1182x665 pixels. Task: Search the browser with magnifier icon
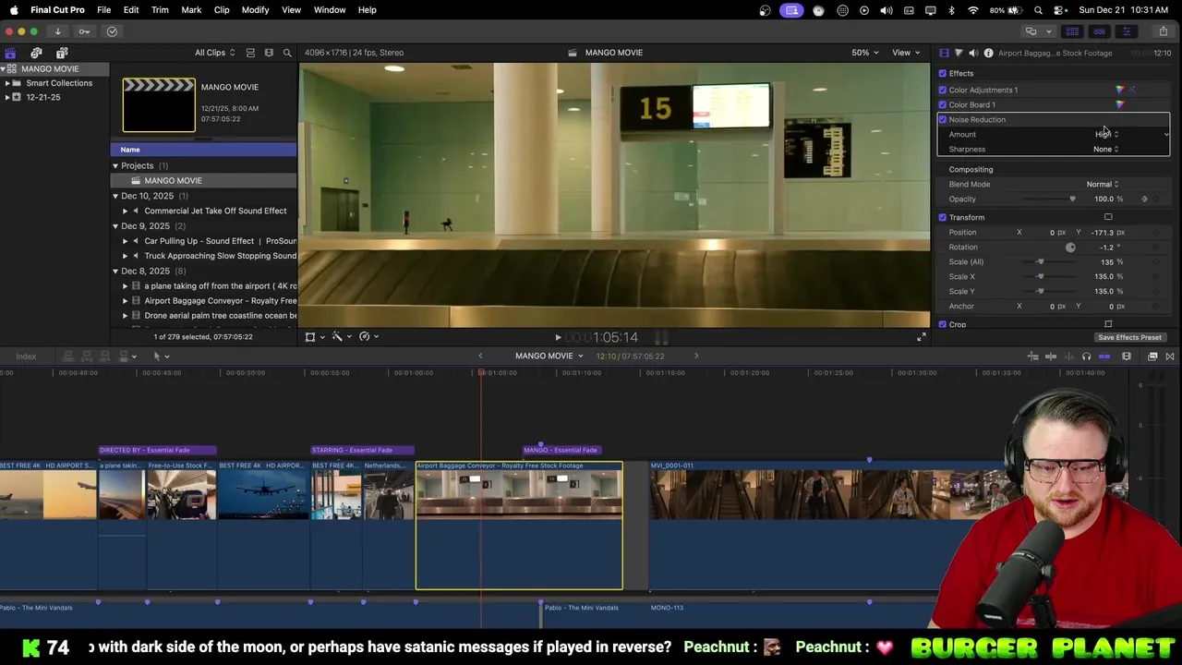point(287,53)
